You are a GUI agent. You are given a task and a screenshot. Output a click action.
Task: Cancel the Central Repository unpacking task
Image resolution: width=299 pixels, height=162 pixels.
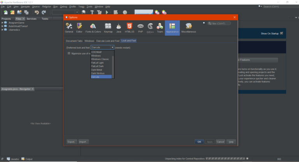tap(247, 158)
